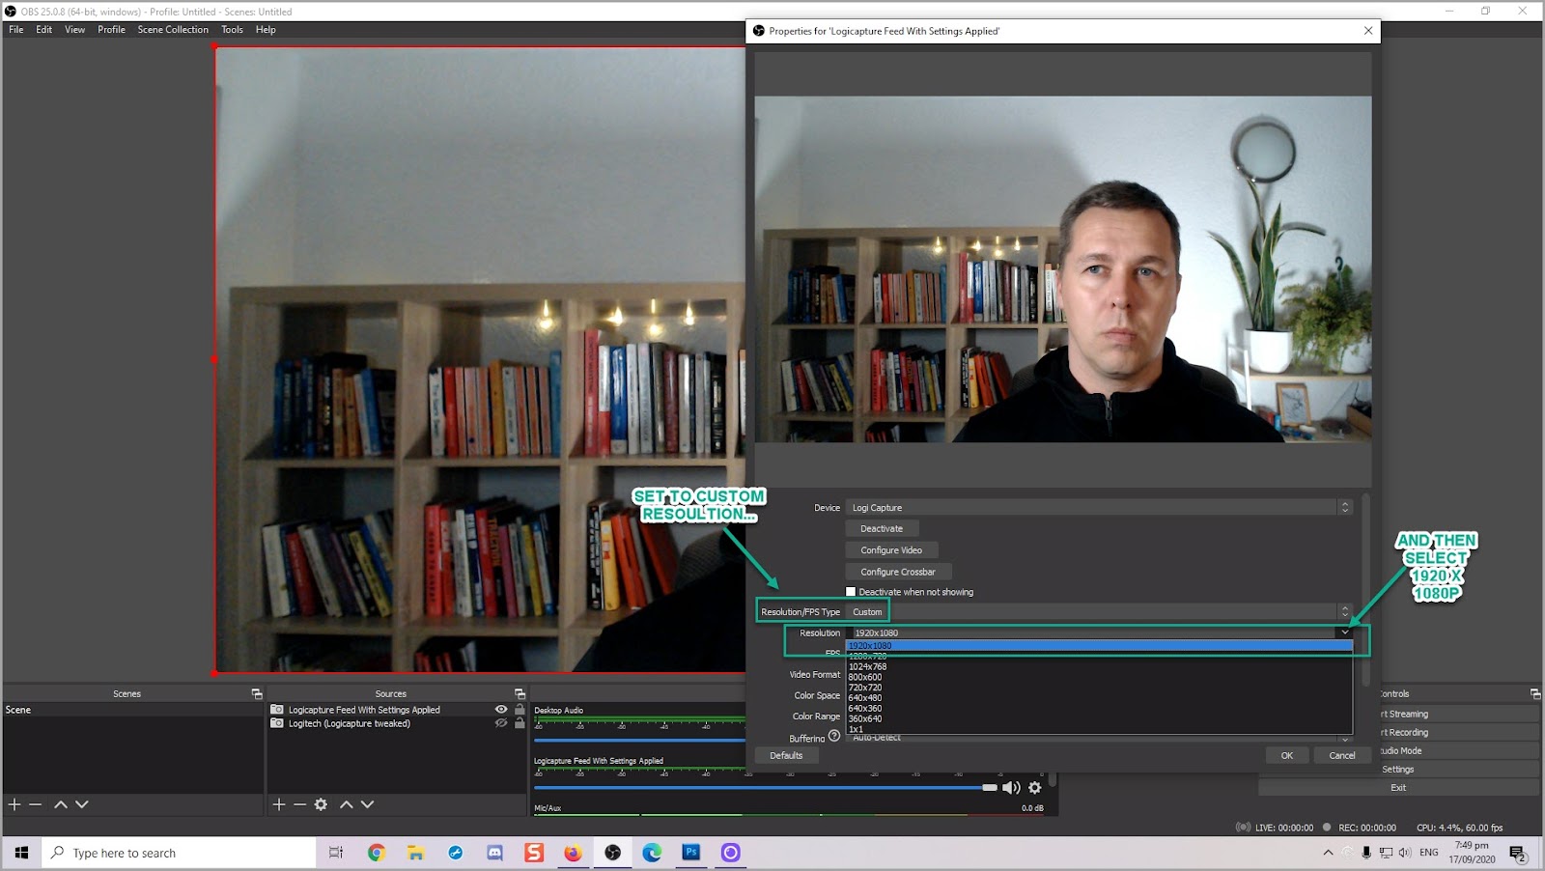Collapse the Resolution combo box arrow

click(x=1344, y=632)
